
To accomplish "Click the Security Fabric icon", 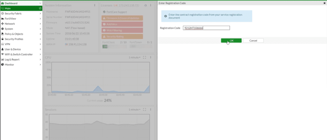I will [3, 13].
